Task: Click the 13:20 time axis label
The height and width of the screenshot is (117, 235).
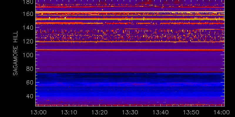Action: click(100, 112)
